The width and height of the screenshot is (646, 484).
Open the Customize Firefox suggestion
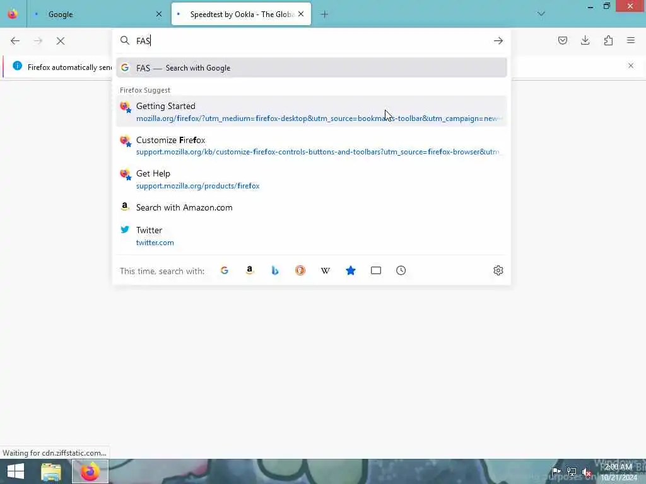[x=312, y=146]
